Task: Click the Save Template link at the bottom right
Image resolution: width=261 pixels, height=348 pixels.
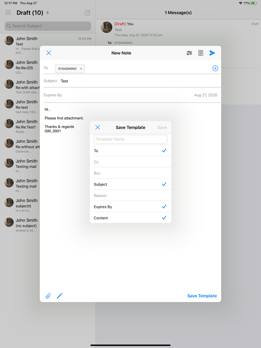Action: tap(202, 296)
